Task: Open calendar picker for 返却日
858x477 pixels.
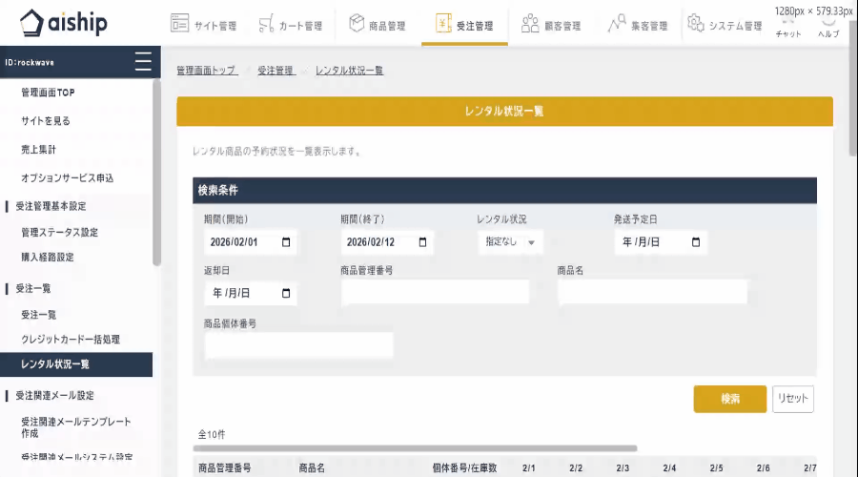Action: [286, 293]
